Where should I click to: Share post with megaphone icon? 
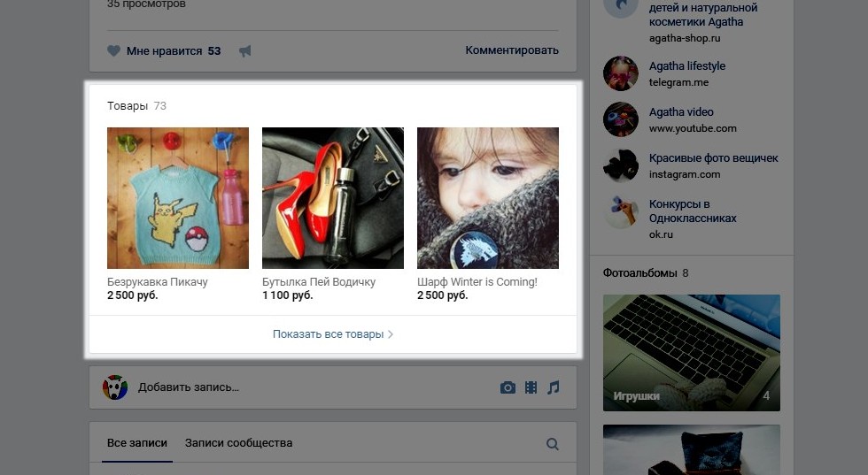tap(244, 51)
